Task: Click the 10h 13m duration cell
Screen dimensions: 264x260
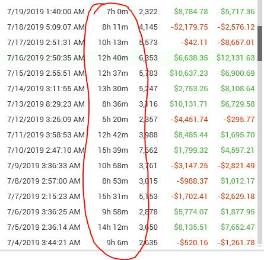Action: (x=113, y=43)
